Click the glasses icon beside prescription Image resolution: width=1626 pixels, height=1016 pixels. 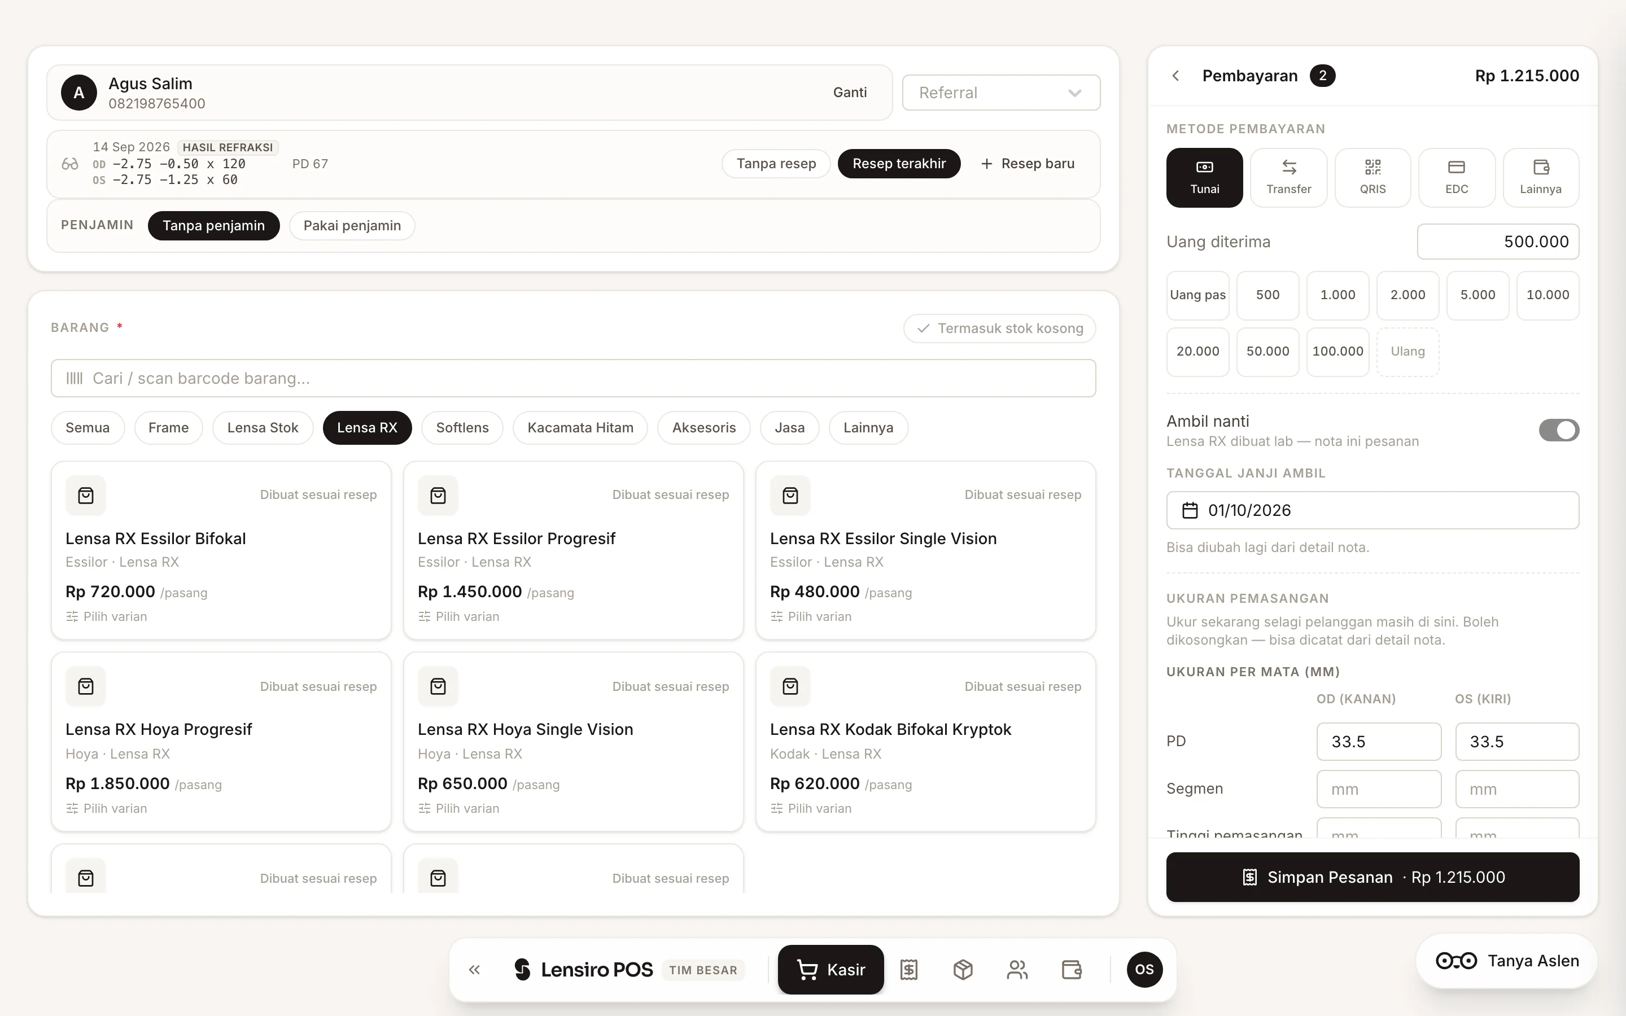point(70,164)
